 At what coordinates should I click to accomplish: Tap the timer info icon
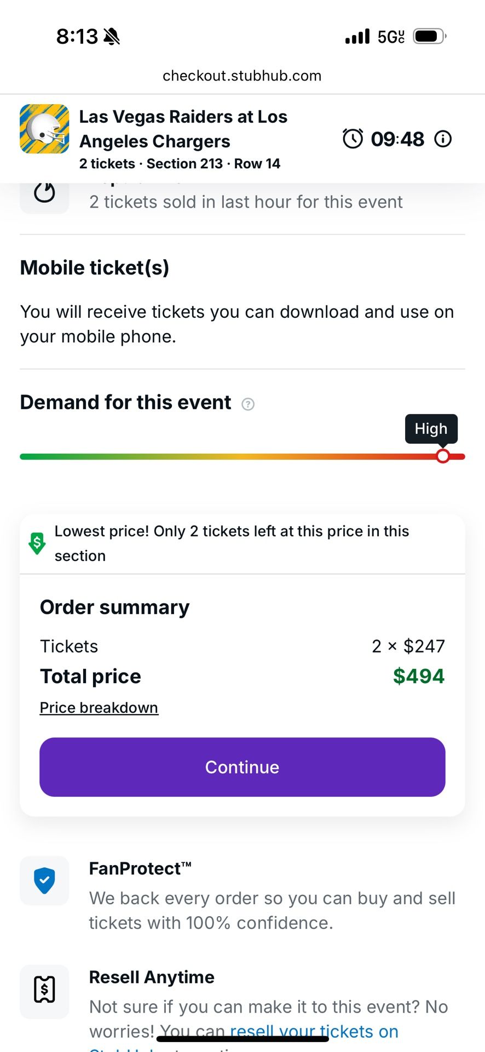pos(443,139)
